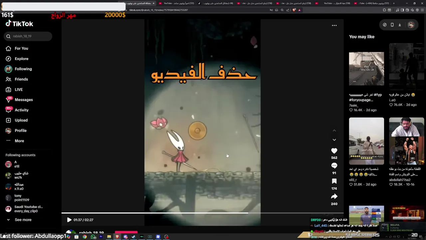Screen dimensions: 426x240
Task: Open video options three-dot menu
Action: (334, 25)
